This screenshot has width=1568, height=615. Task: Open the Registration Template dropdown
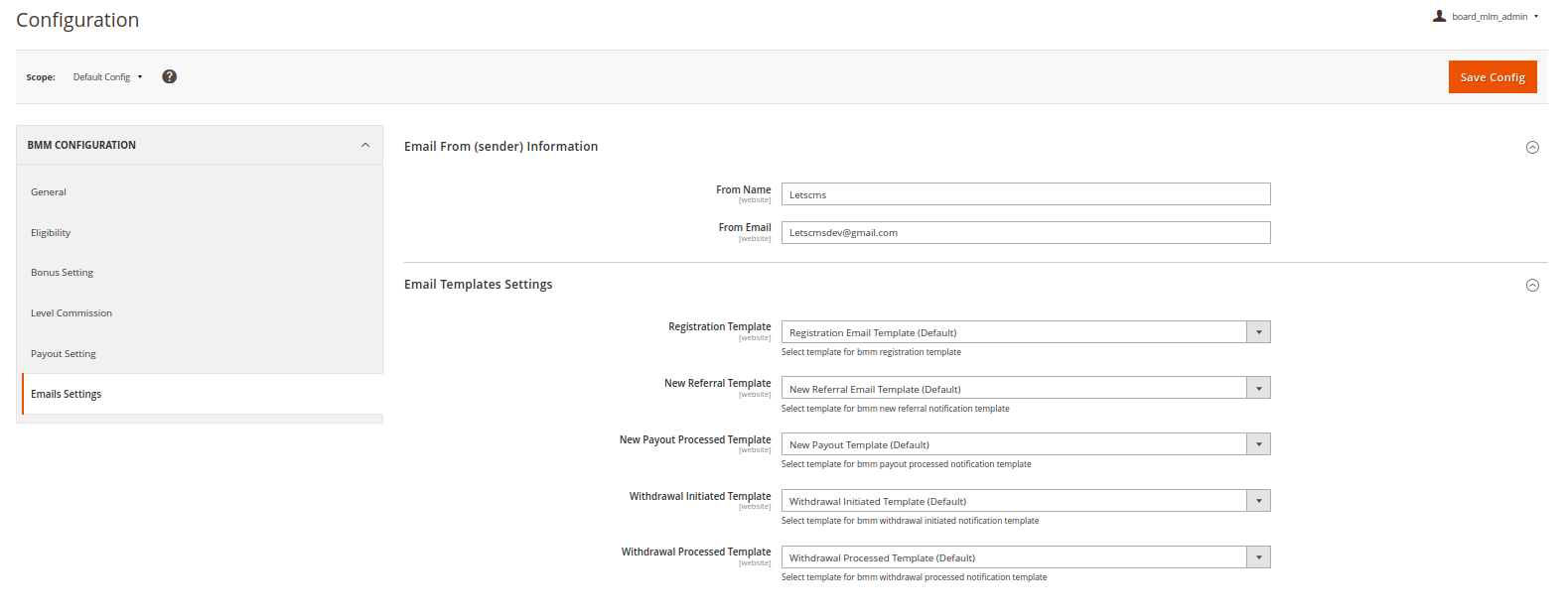click(x=1025, y=332)
